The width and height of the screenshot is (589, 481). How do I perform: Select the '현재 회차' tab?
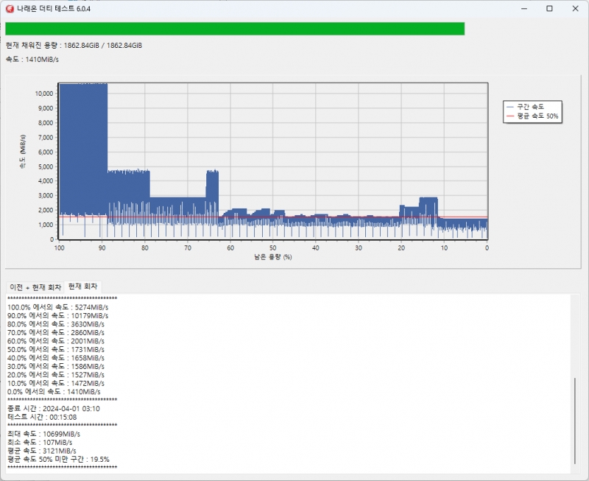[x=83, y=286]
